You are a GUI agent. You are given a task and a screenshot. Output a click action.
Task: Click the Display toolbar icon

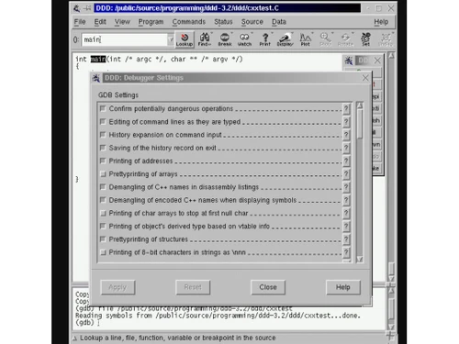pyautogui.click(x=285, y=39)
